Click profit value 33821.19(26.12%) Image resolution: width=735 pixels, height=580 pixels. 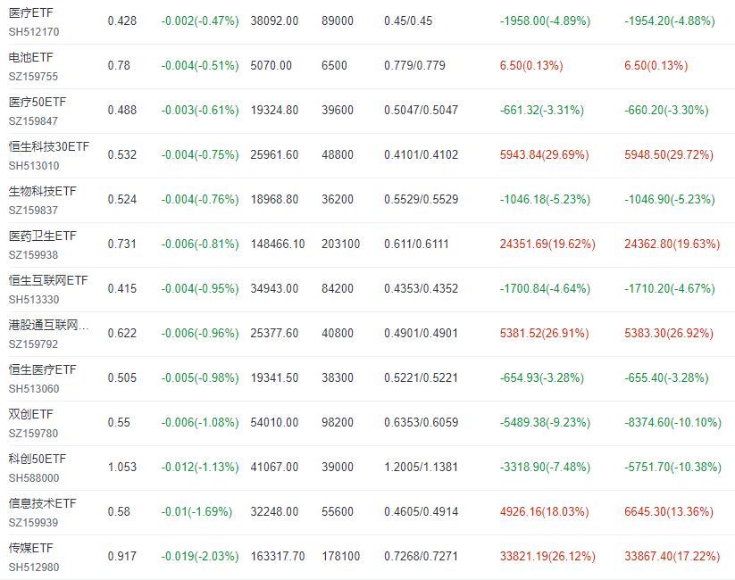pyautogui.click(x=547, y=556)
